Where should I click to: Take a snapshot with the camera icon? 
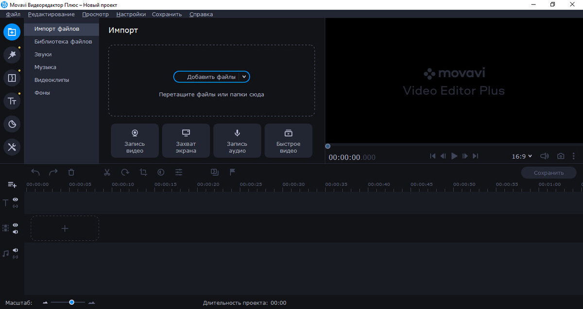[561, 156]
